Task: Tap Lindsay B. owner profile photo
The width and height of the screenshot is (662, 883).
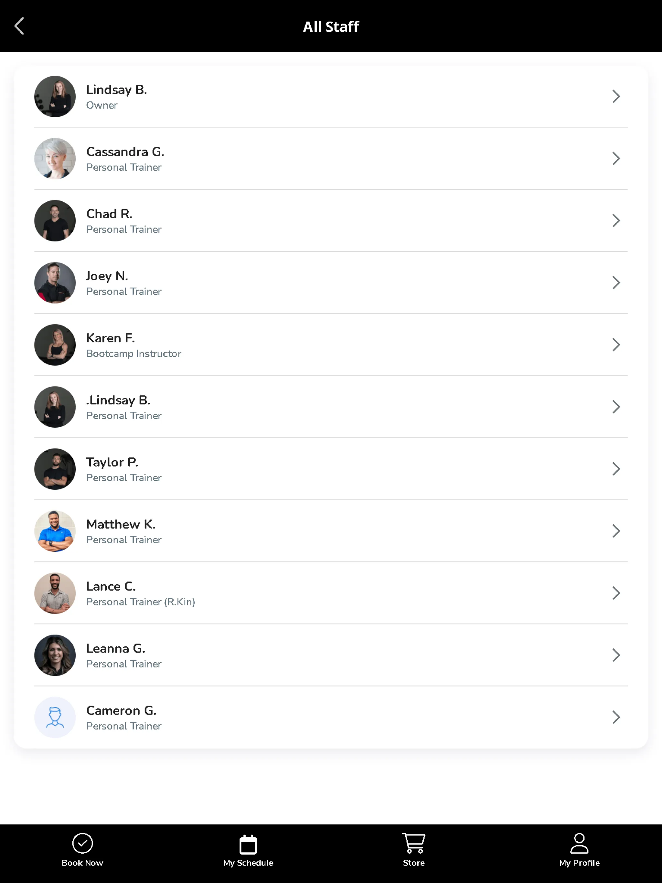Action: click(55, 96)
